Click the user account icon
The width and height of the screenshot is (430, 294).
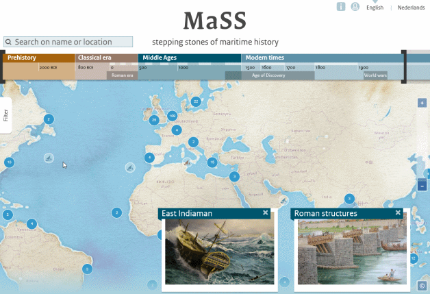pyautogui.click(x=355, y=6)
